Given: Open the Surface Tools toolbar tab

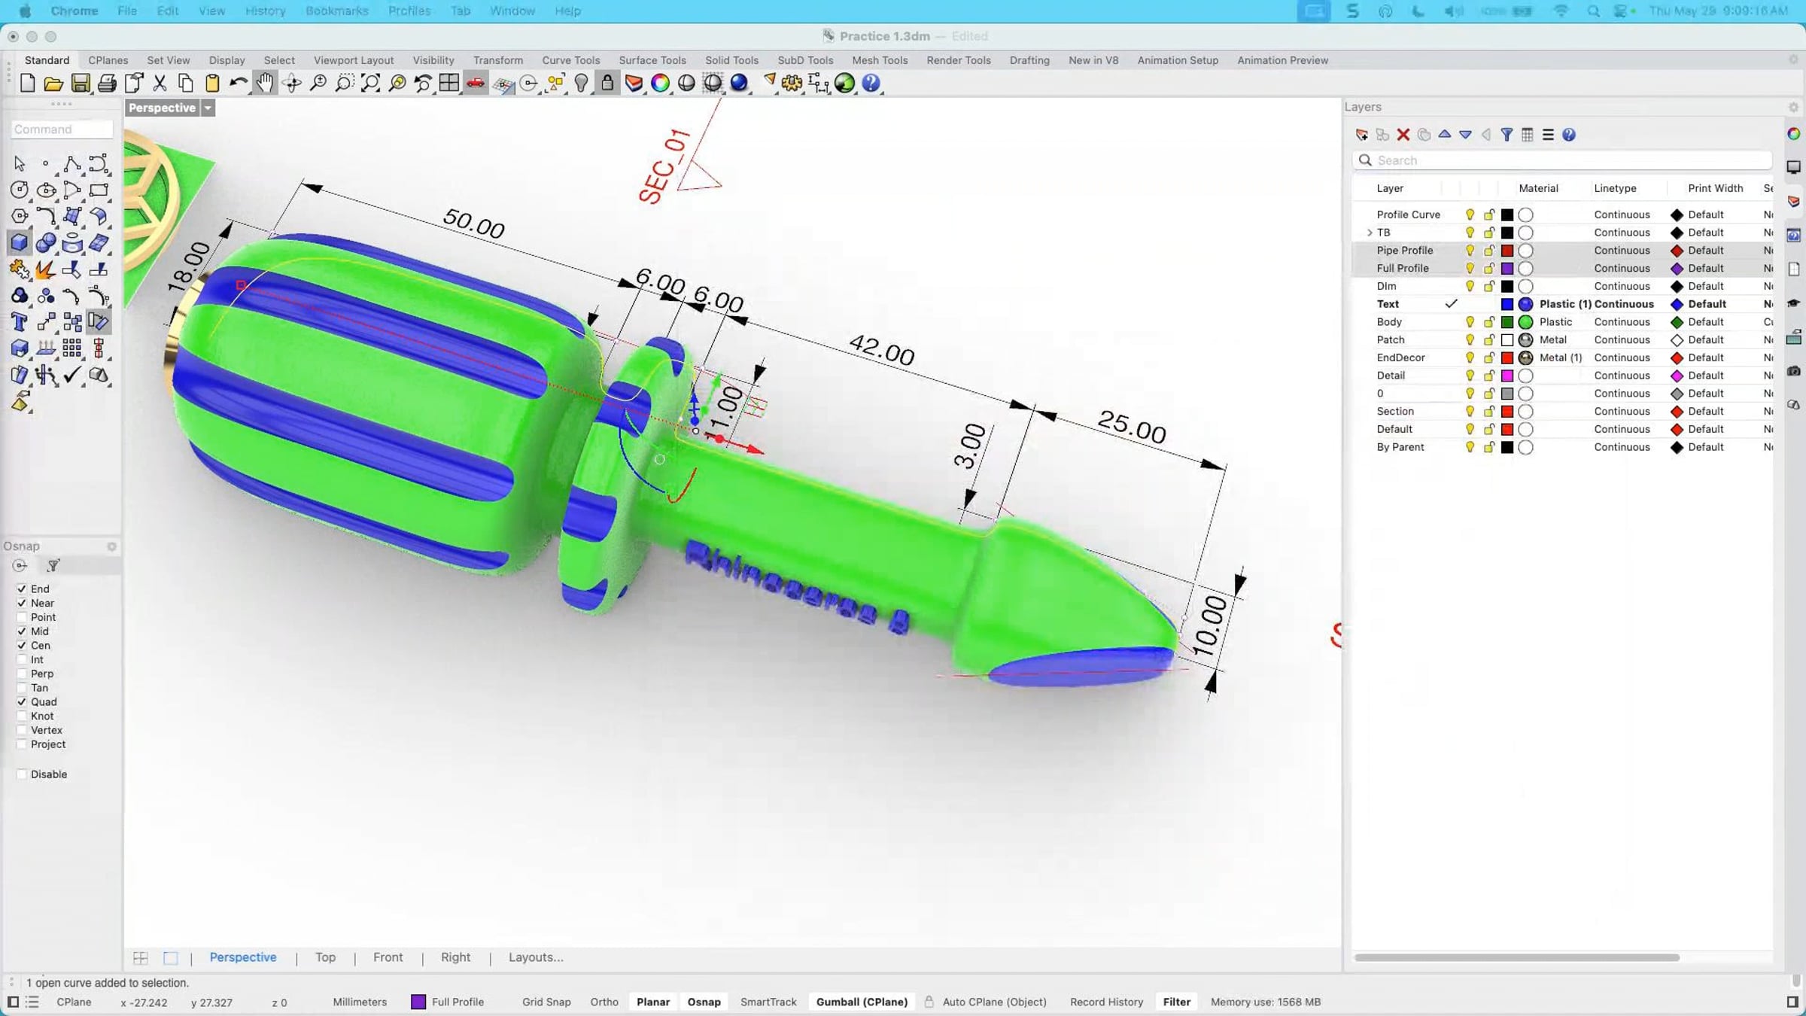Looking at the screenshot, I should (652, 60).
